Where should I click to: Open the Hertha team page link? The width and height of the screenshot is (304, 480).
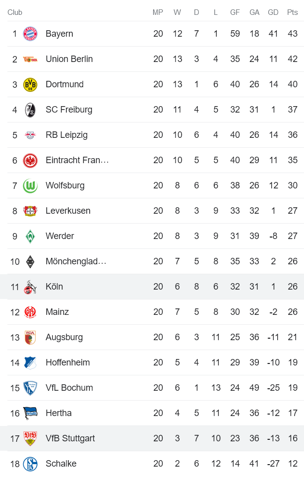[60, 413]
